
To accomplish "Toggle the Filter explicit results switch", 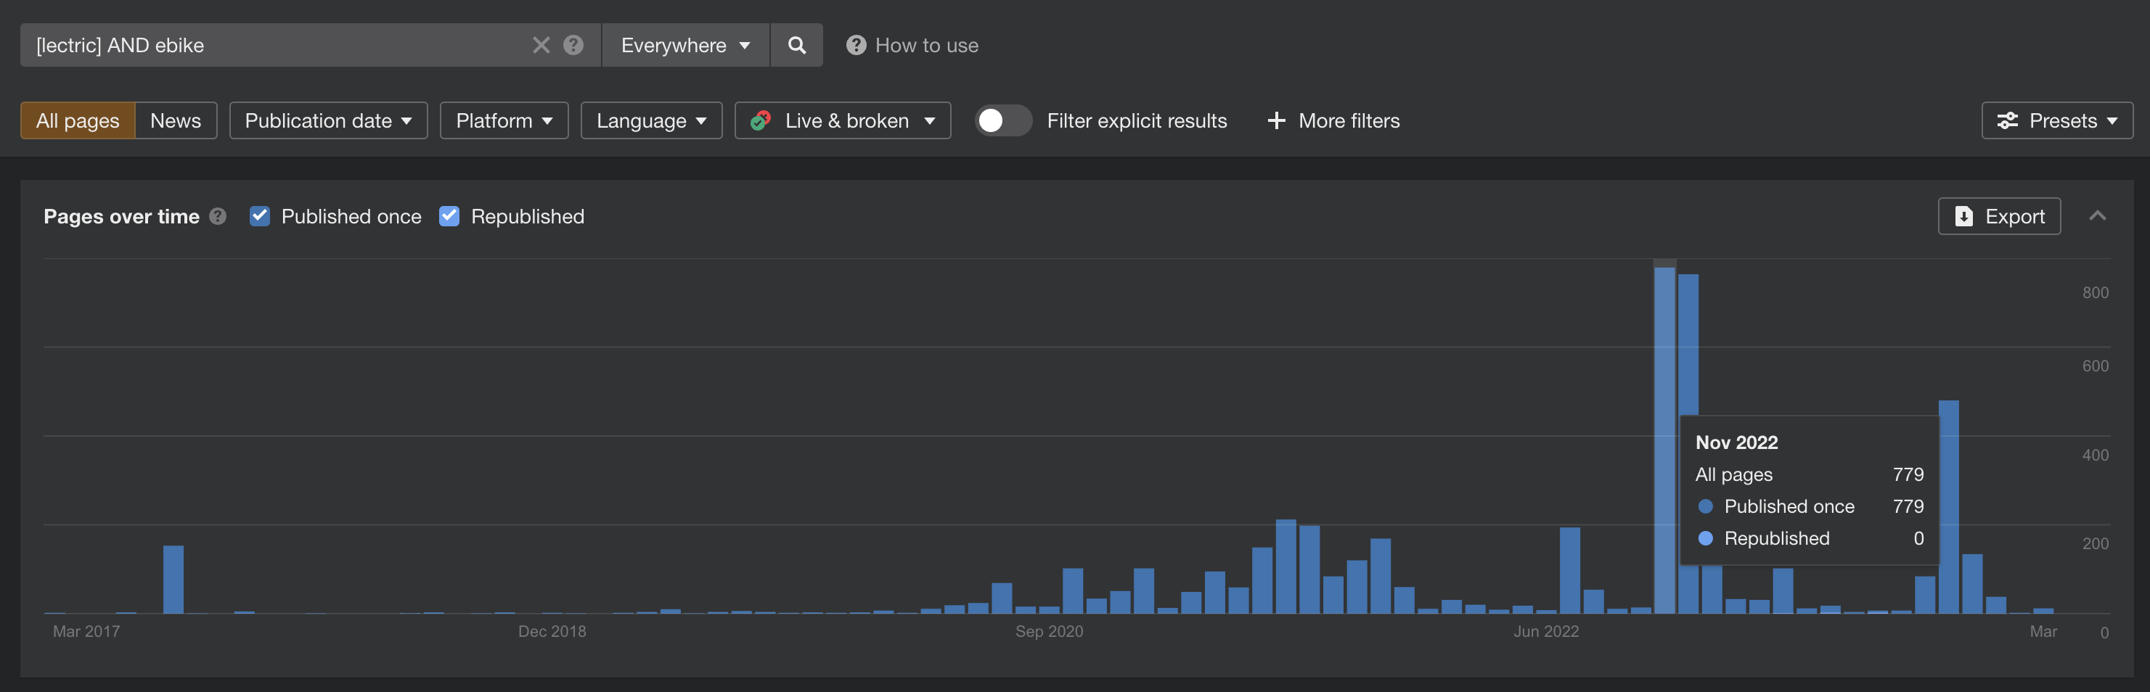I will pos(1002,121).
